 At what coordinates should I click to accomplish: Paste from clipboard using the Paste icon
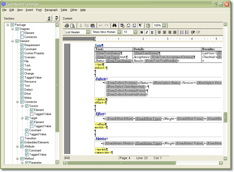tap(92, 25)
